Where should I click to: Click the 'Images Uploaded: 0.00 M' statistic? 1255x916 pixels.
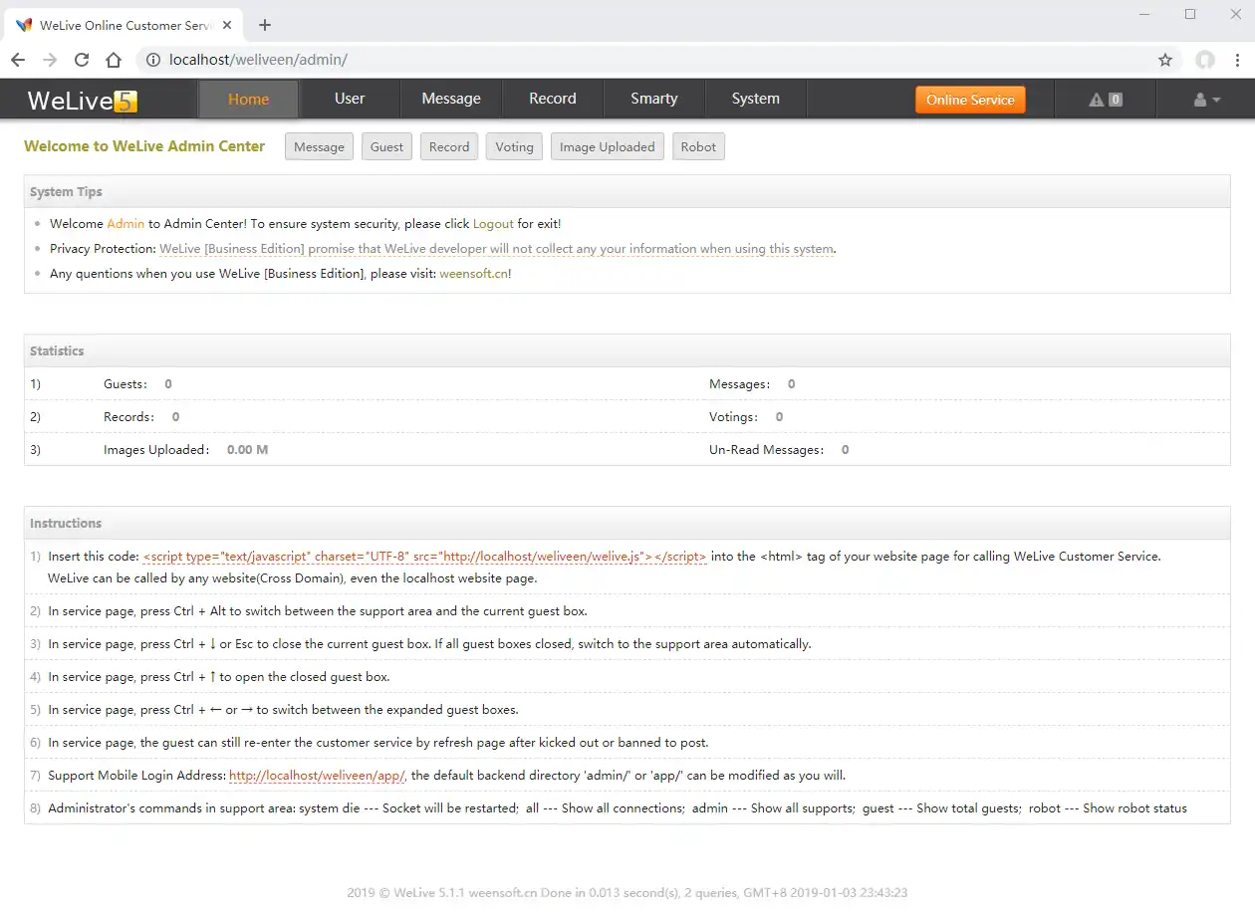185,450
